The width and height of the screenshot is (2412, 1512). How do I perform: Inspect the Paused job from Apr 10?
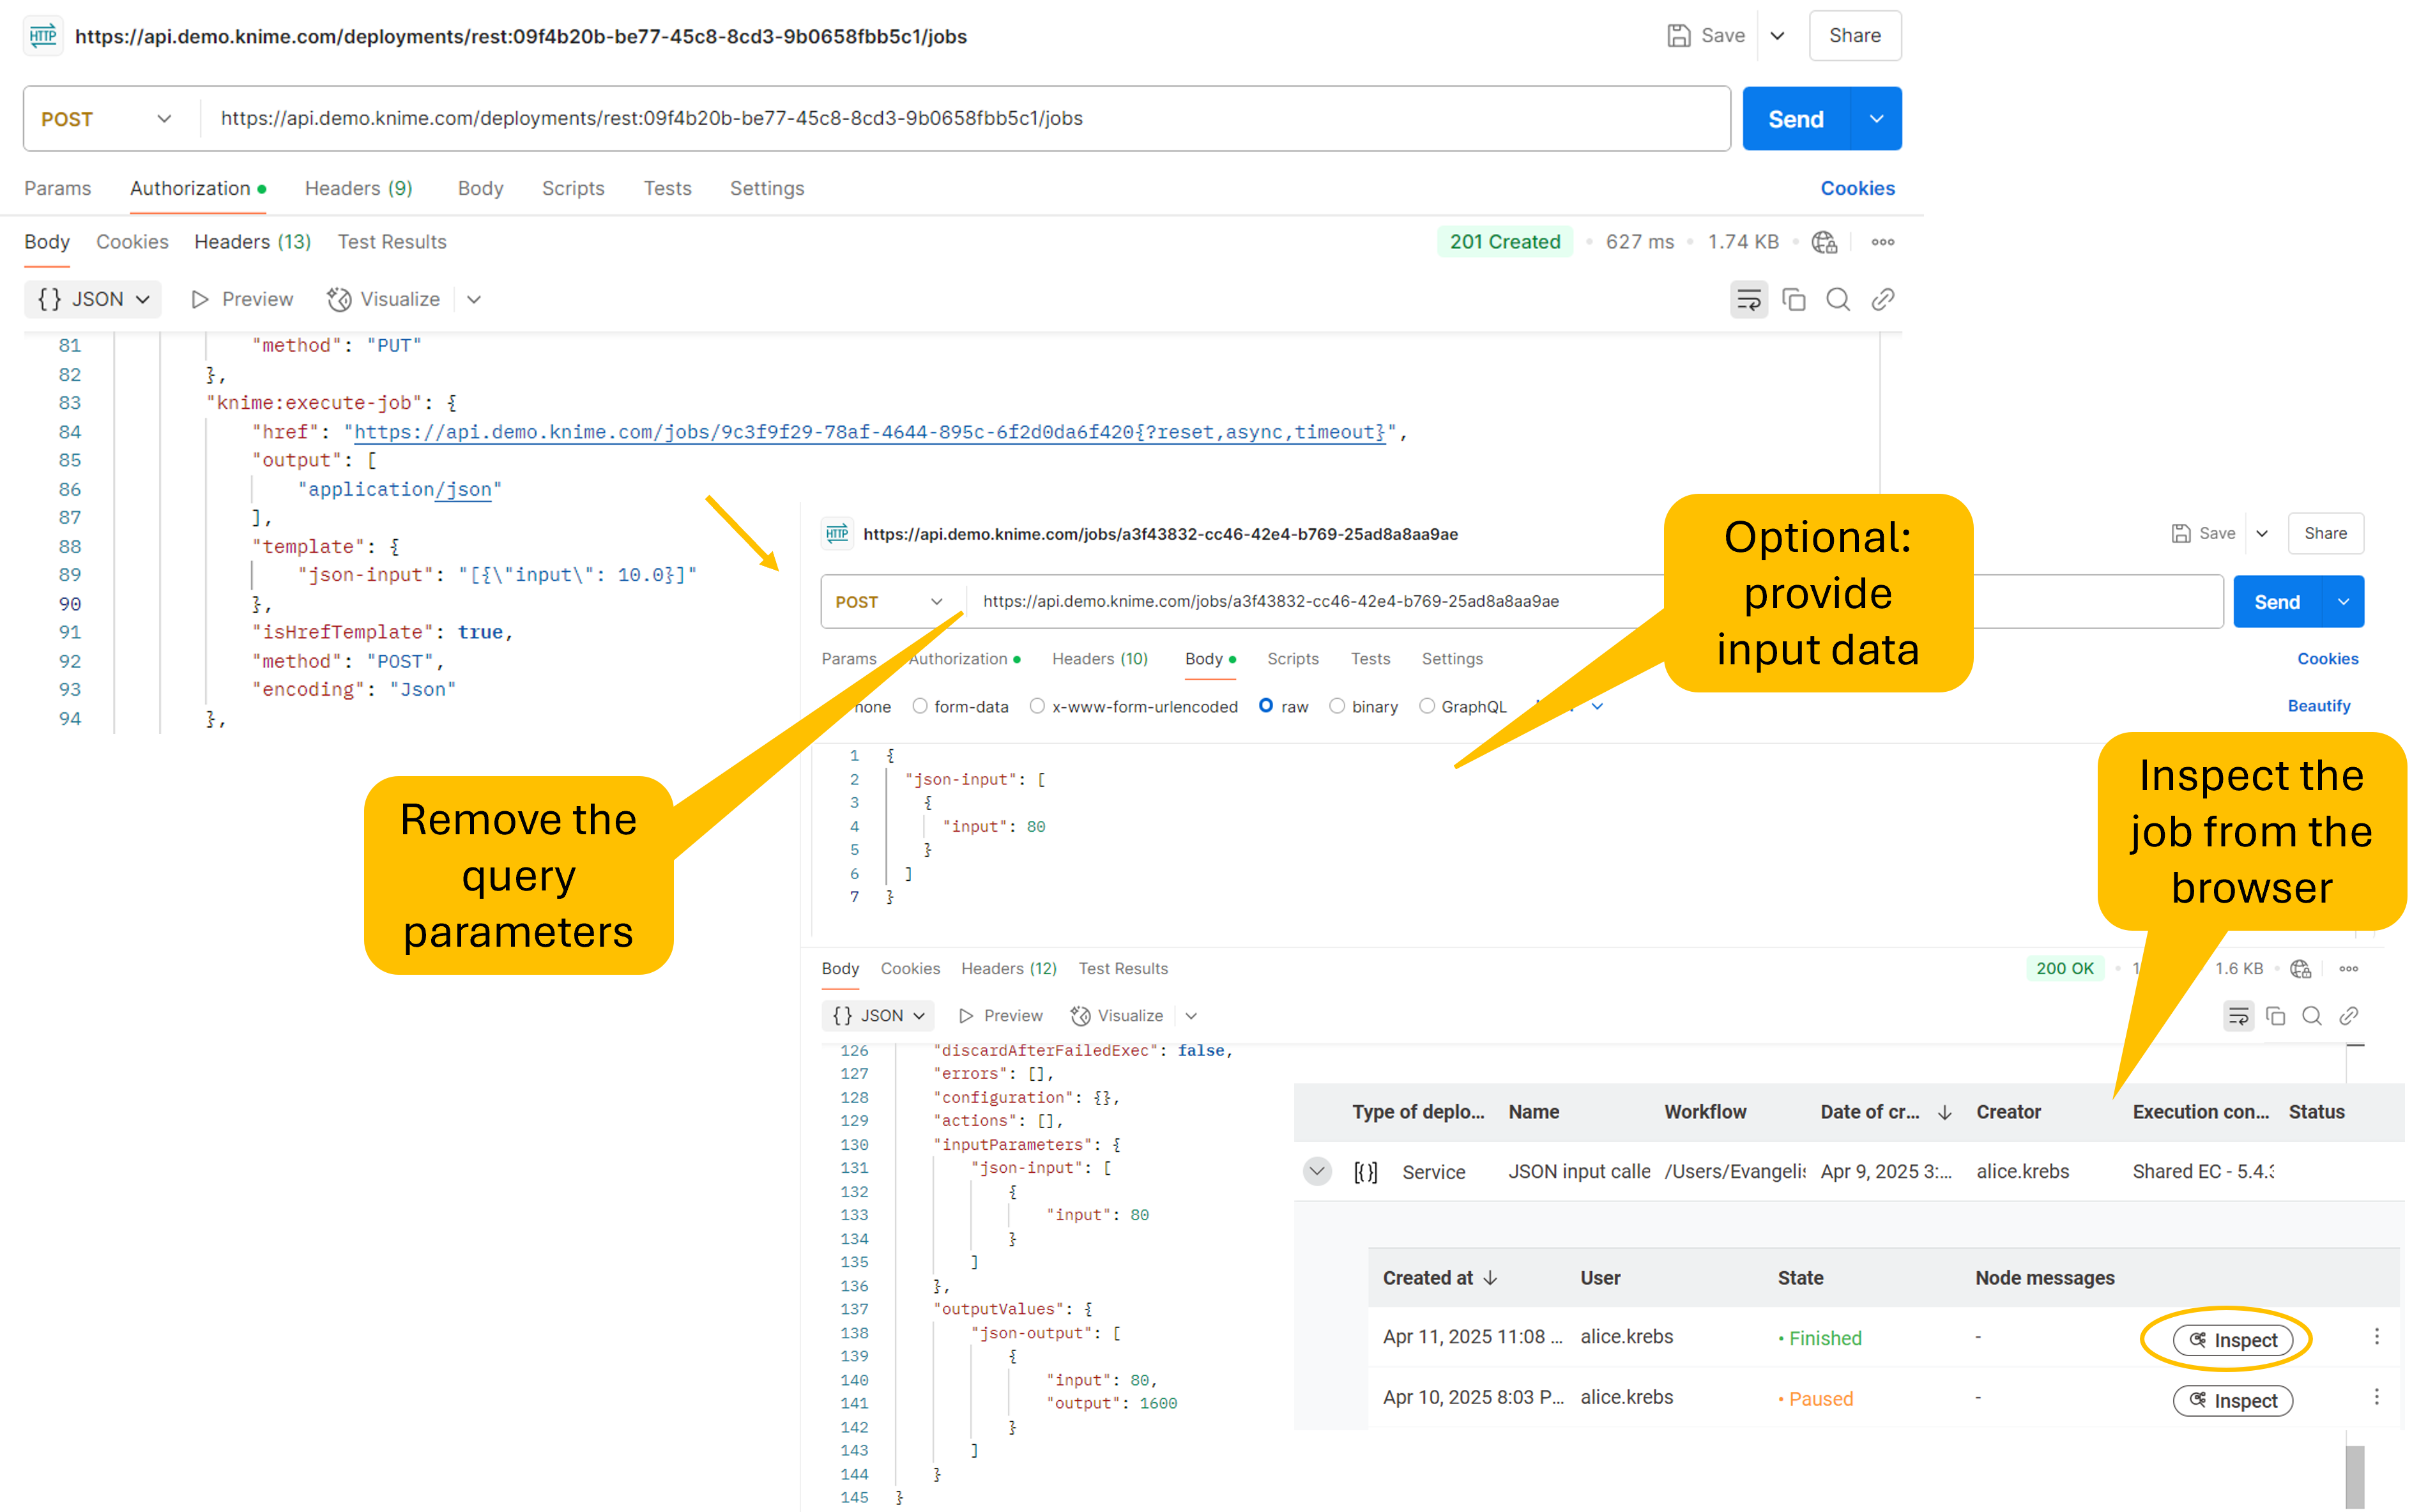(x=2233, y=1401)
